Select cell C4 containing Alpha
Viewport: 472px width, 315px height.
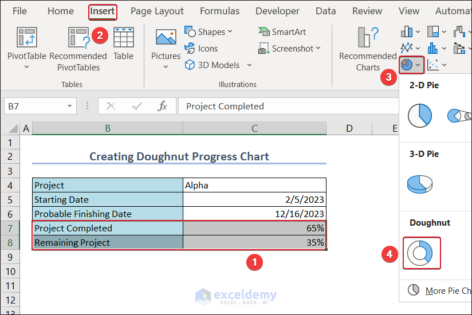point(254,185)
